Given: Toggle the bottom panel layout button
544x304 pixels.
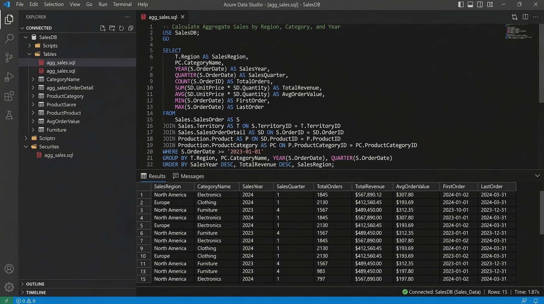Looking at the screenshot, I should click(x=470, y=4).
